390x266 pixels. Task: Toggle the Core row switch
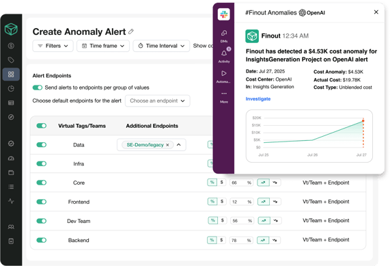(42, 183)
